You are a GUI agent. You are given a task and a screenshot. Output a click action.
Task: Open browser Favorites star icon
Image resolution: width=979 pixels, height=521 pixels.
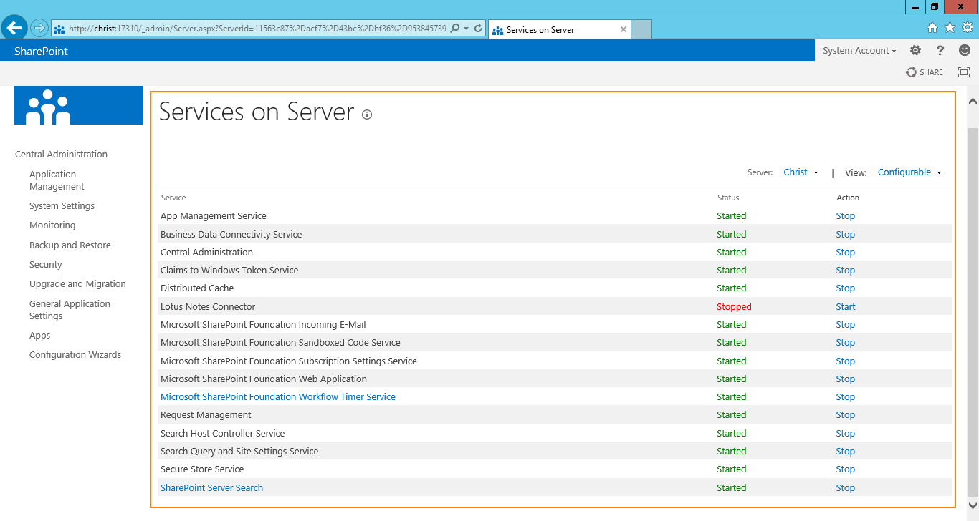pos(950,28)
